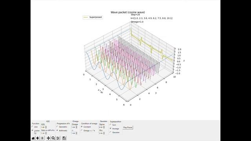Step the Mu spinbox arrows

[104, 133]
